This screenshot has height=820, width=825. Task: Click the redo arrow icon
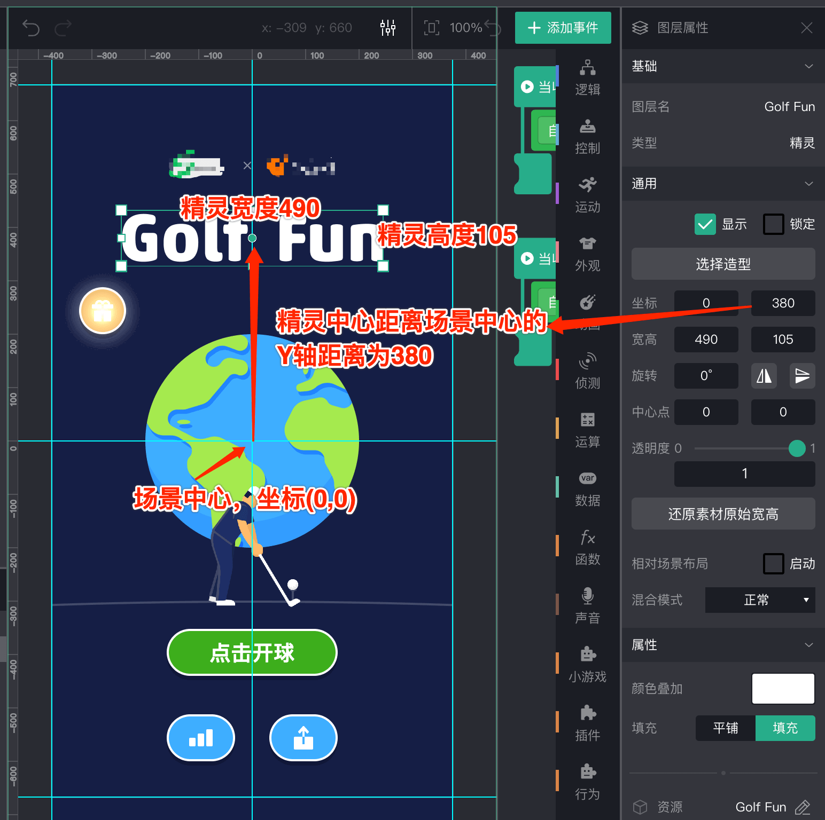pyautogui.click(x=63, y=28)
